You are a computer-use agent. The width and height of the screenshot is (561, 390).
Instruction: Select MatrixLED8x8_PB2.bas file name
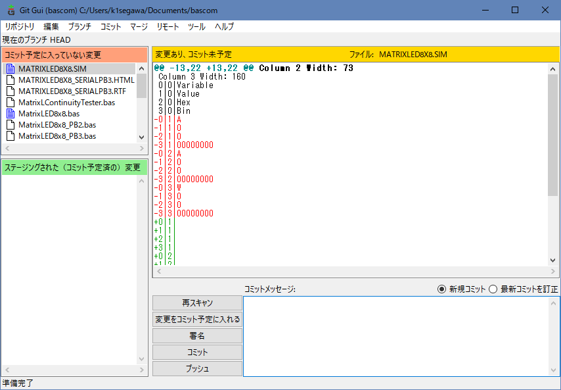coord(57,124)
